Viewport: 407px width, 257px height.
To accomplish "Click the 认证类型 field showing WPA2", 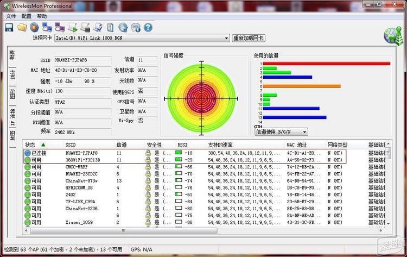I will pos(82,102).
